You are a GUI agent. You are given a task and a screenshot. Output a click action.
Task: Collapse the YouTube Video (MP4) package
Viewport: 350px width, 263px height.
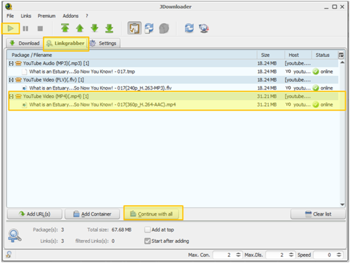[x=11, y=96]
